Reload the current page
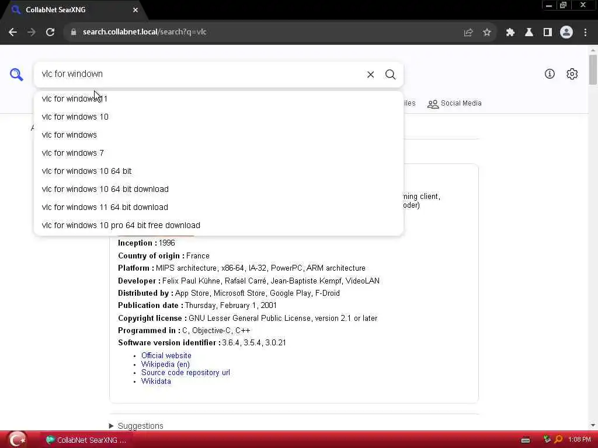 (50, 32)
